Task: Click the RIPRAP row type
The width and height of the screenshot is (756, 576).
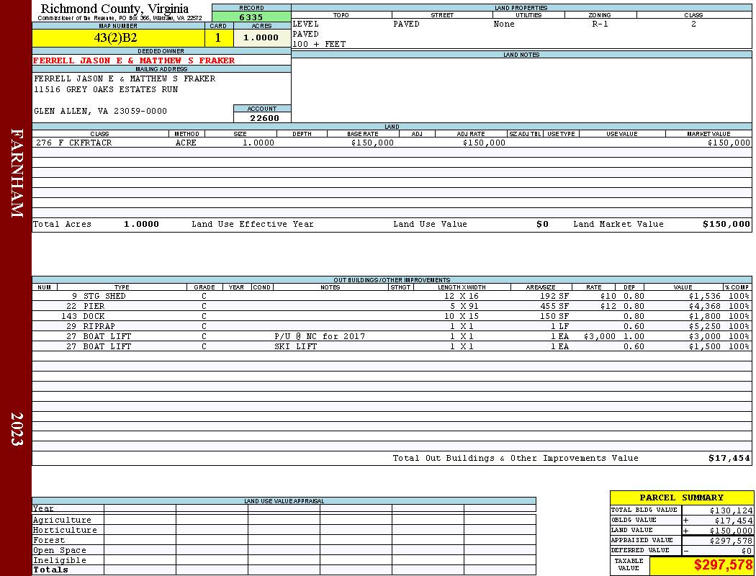Action: point(99,326)
